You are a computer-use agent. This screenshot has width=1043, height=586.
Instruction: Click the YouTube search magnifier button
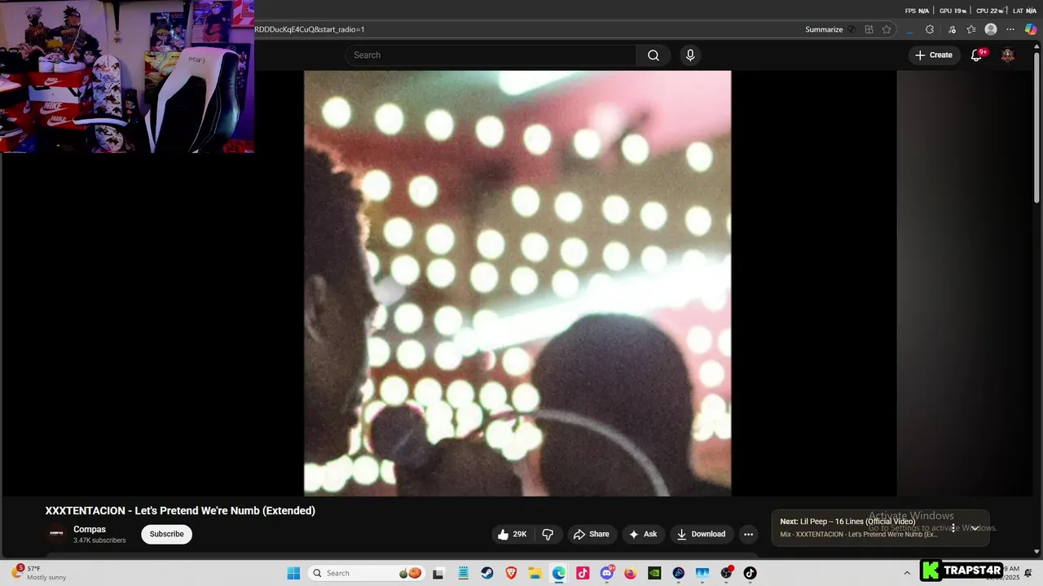(654, 55)
